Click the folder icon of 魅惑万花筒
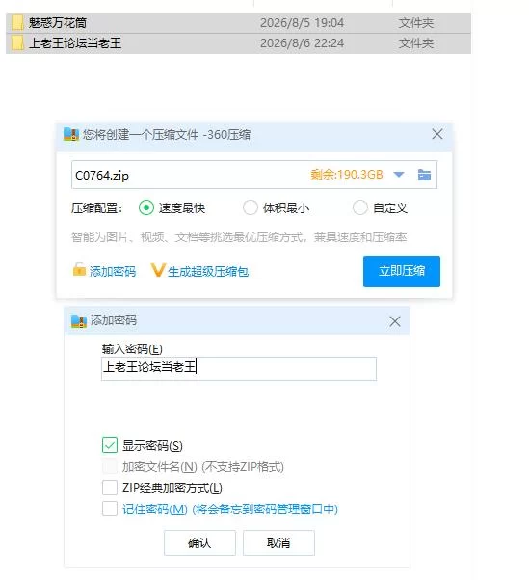This screenshot has width=529, height=580. click(x=17, y=22)
